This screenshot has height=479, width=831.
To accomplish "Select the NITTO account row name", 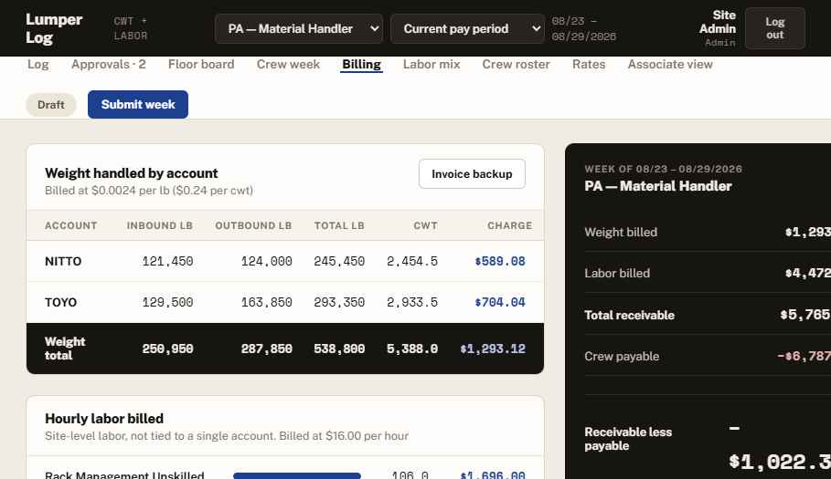I will [63, 261].
